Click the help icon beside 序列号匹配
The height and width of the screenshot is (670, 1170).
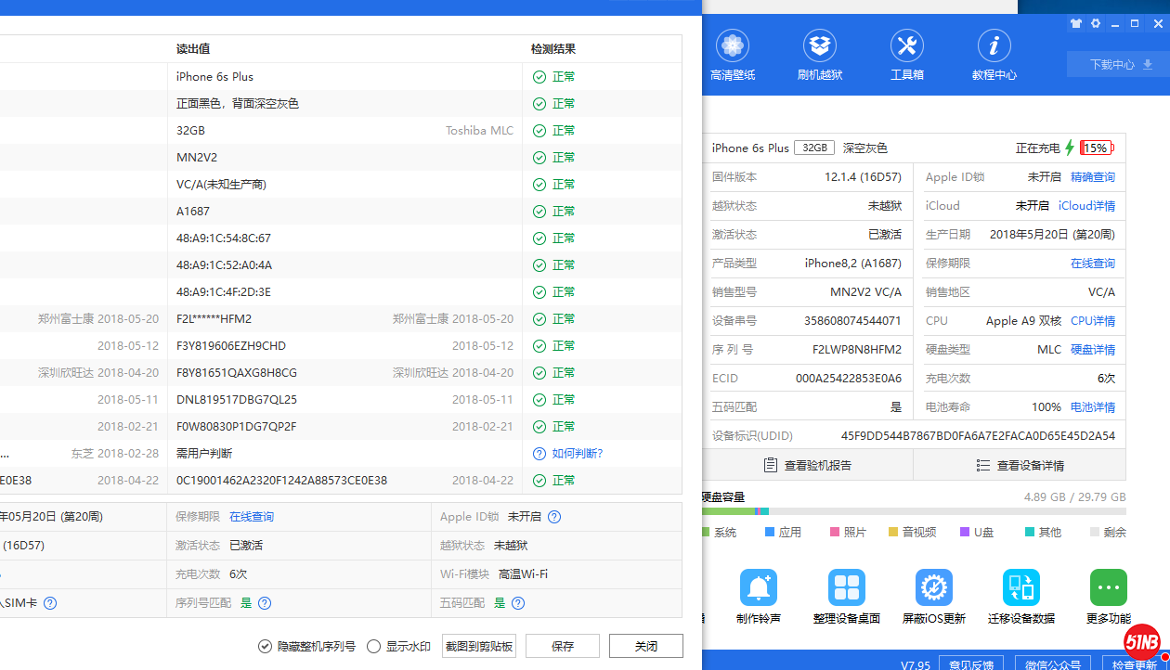[x=265, y=603]
